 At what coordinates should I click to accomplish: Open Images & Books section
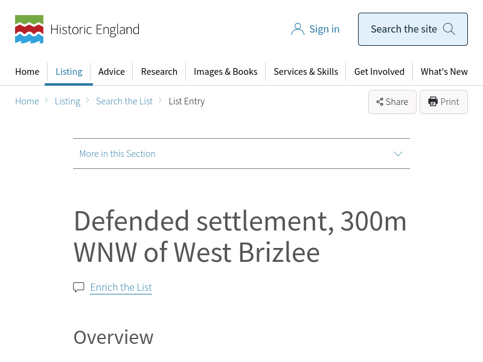[x=225, y=72]
